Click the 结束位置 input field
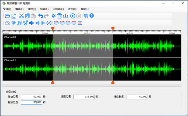This screenshot has height=116, width=188. (84, 97)
